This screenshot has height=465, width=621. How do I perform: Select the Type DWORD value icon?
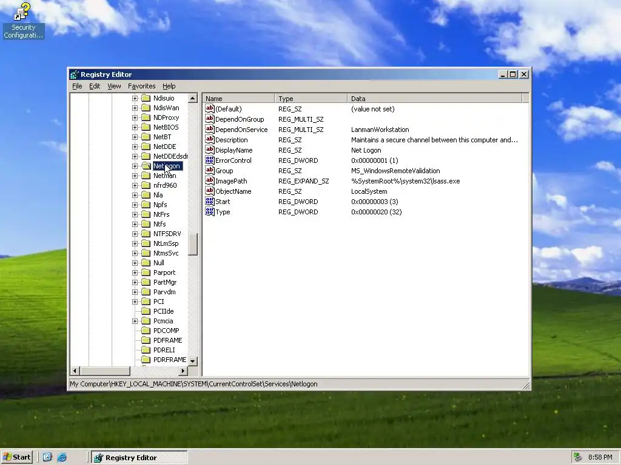point(209,211)
